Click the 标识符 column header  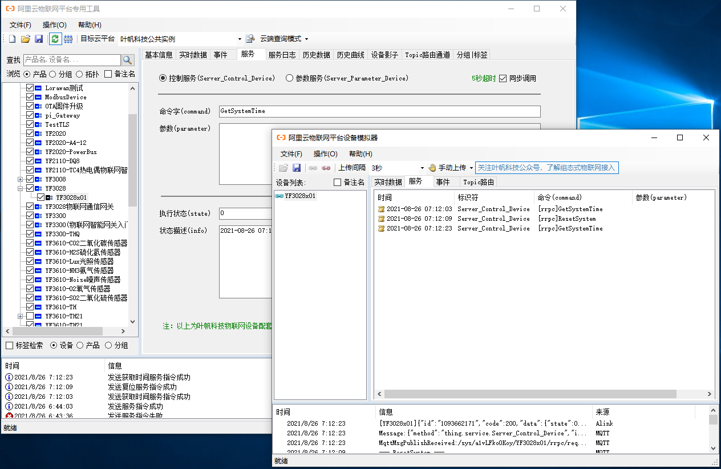[x=494, y=197]
